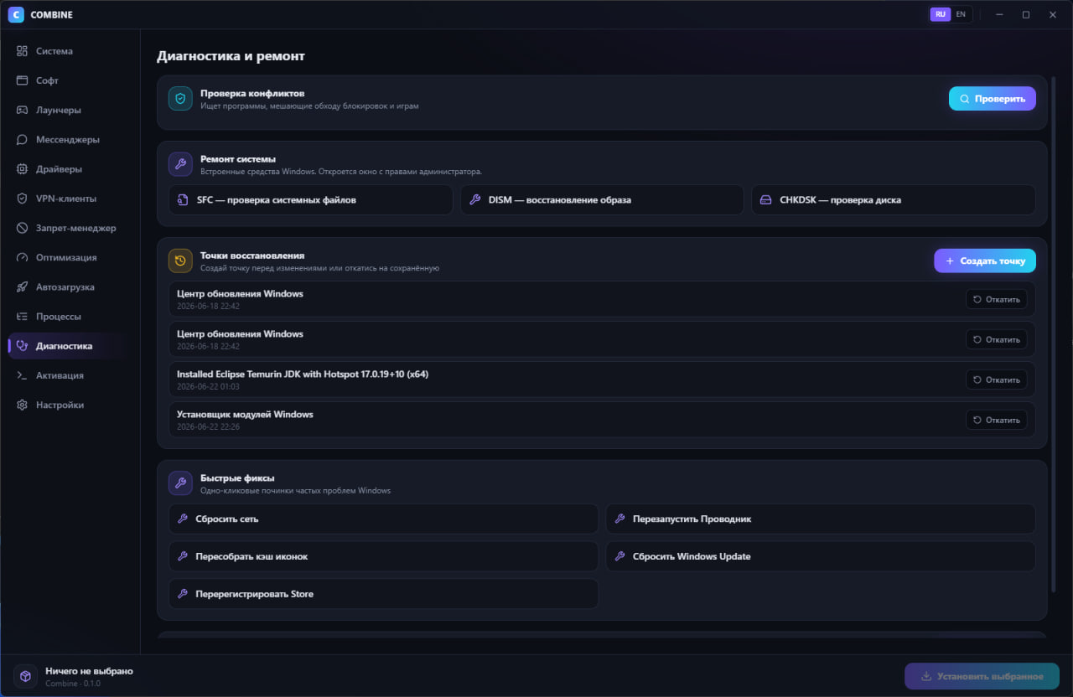Click the Софт sidebar icon
1073x697 pixels.
point(22,80)
